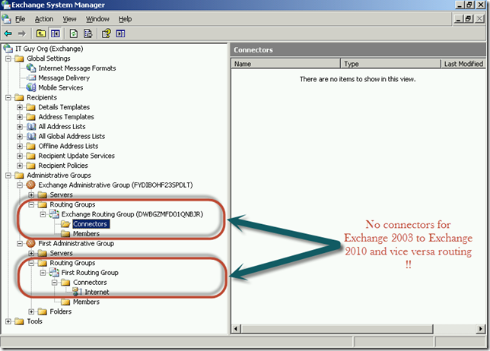Open the Action menu
Screen dimensions: 490x351
pyautogui.click(x=44, y=19)
